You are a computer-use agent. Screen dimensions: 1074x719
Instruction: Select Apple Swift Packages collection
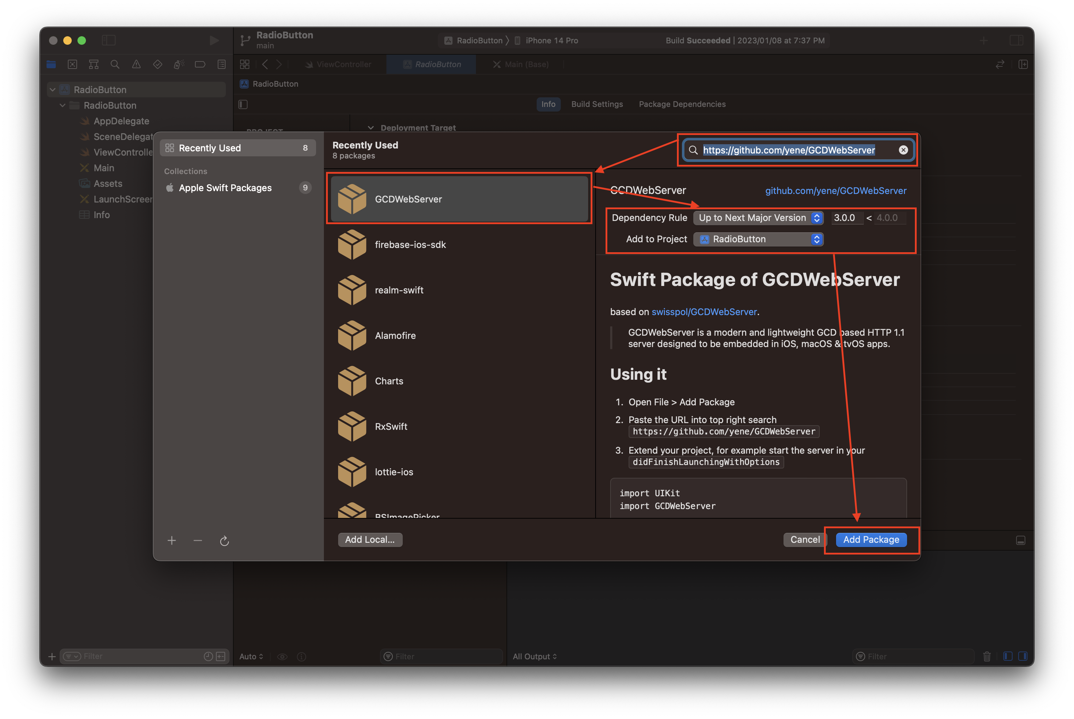point(238,188)
